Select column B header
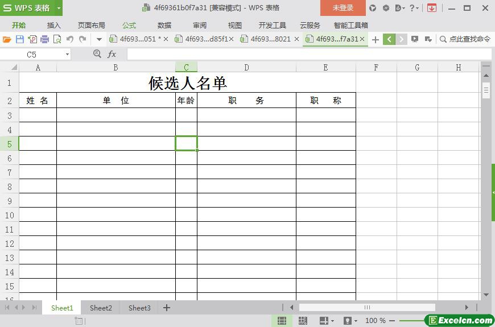Image resolution: width=495 pixels, height=327 pixels. (x=116, y=67)
